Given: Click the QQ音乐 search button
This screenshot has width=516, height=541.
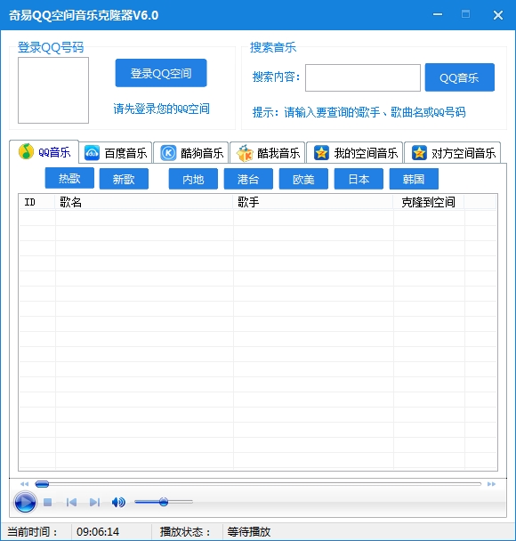Looking at the screenshot, I should pyautogui.click(x=459, y=77).
